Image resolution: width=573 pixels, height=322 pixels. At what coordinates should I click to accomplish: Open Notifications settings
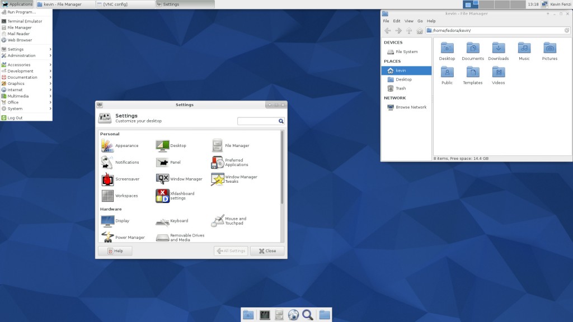119,162
